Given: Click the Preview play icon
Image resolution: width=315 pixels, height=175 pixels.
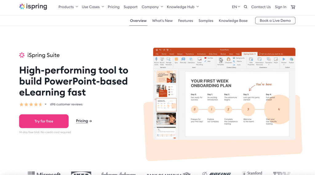Looking at the screenshot, I should pyautogui.click(x=284, y=59).
